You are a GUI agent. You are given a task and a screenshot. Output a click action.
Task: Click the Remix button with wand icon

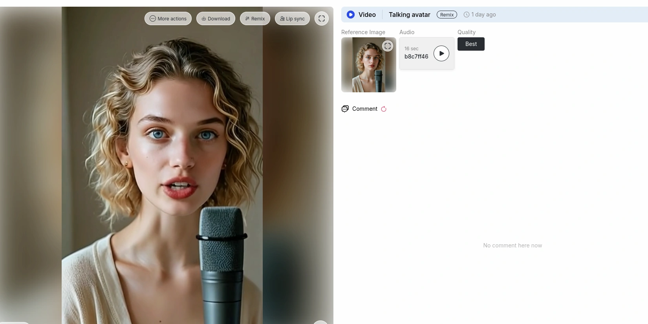255,18
